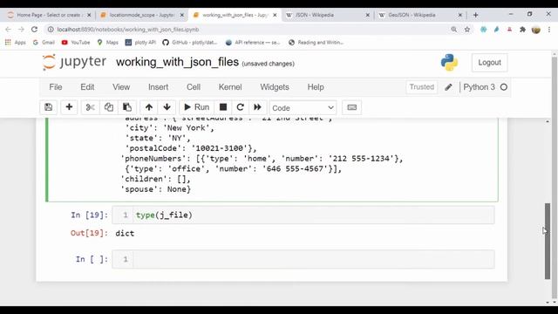Open the GitHub plotly bookmark
Viewport: 558px width, 314px height.
coord(190,43)
